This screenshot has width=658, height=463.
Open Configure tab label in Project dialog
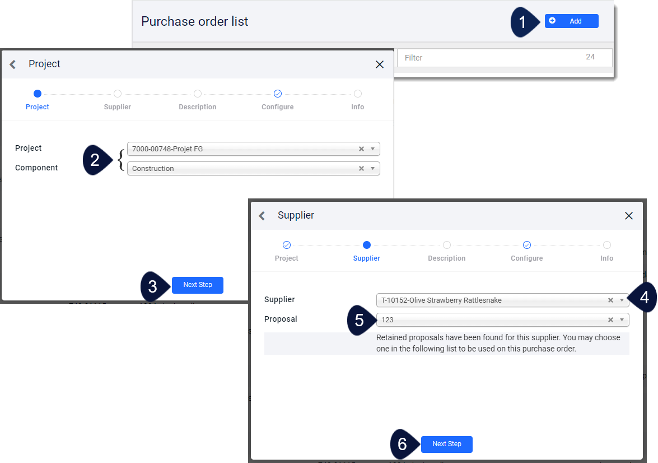(278, 107)
